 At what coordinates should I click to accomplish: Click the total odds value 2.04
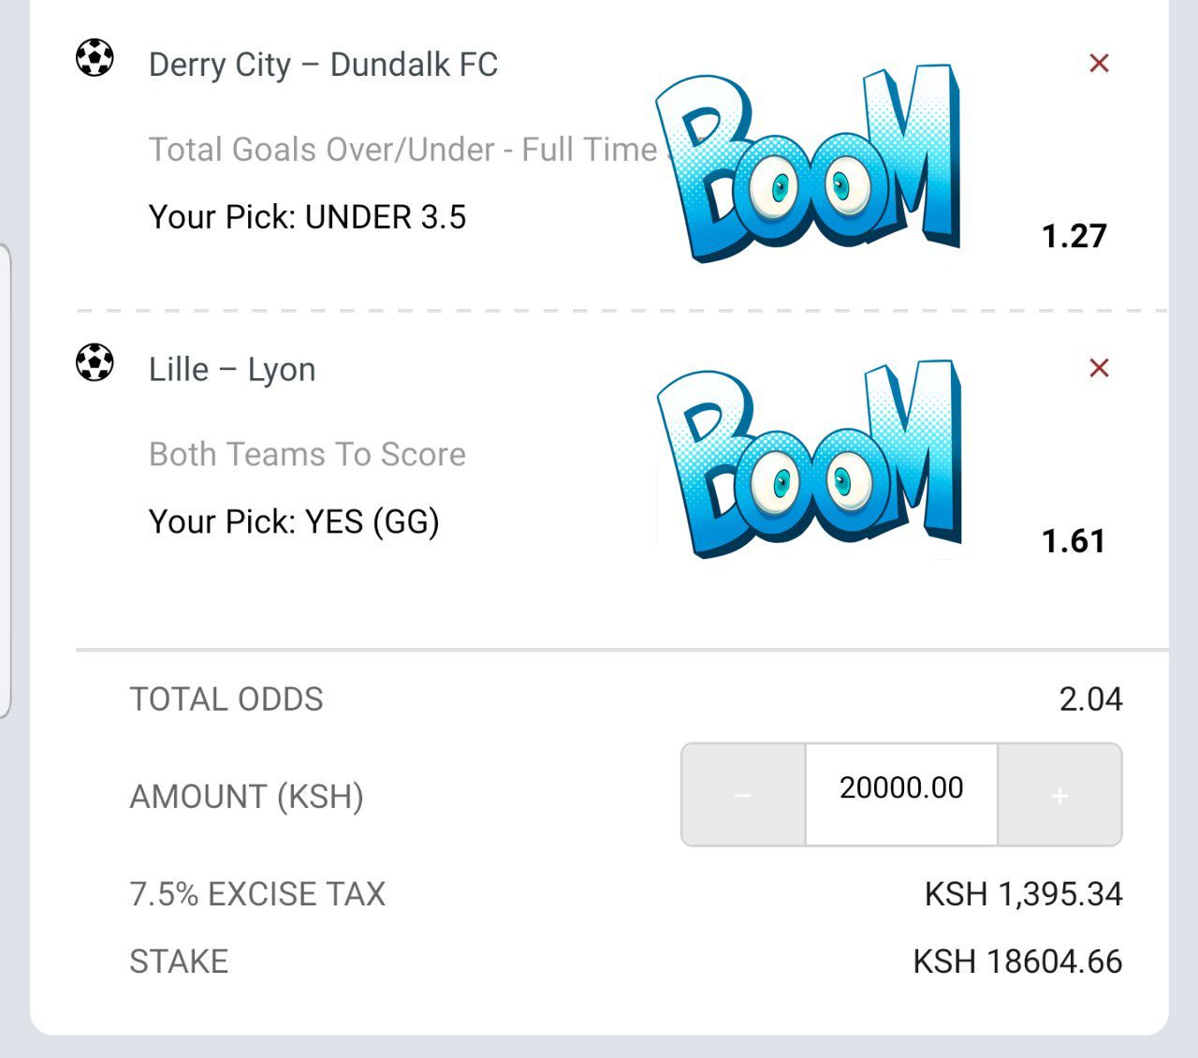pyautogui.click(x=1090, y=699)
